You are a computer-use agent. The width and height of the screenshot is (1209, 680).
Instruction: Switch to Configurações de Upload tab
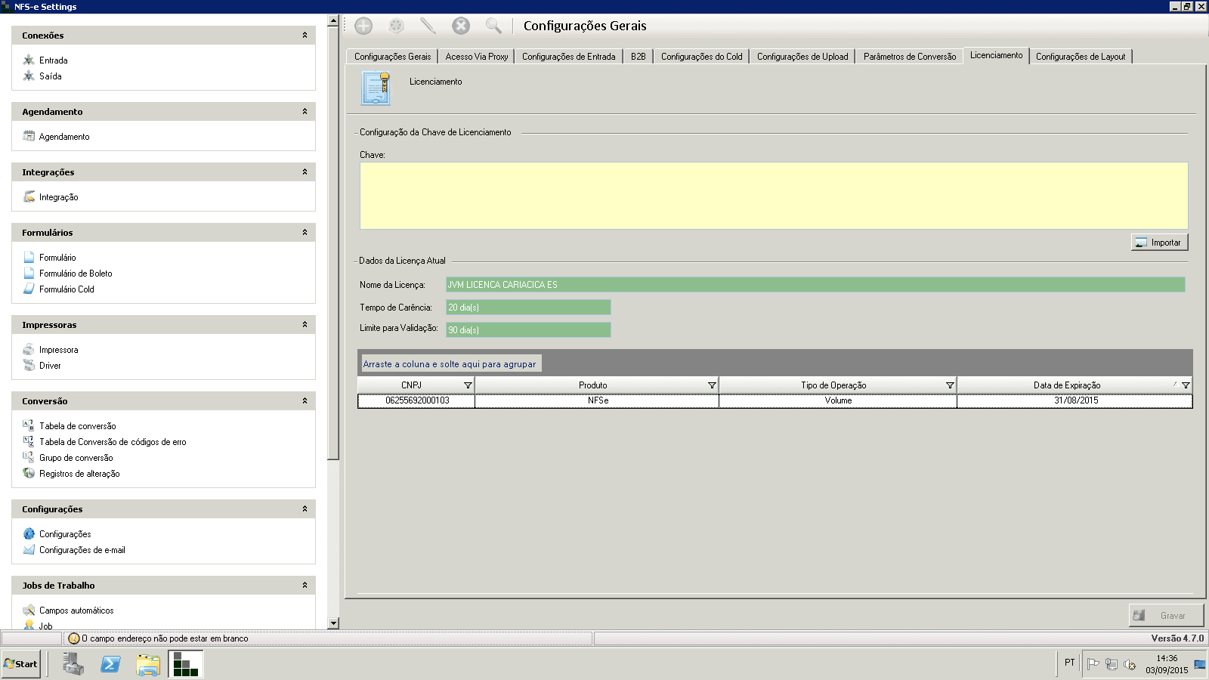pyautogui.click(x=802, y=57)
